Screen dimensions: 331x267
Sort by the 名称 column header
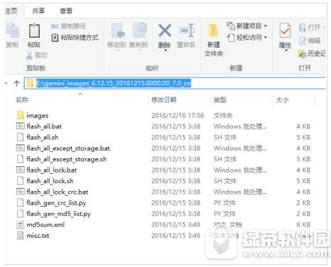click(22, 100)
